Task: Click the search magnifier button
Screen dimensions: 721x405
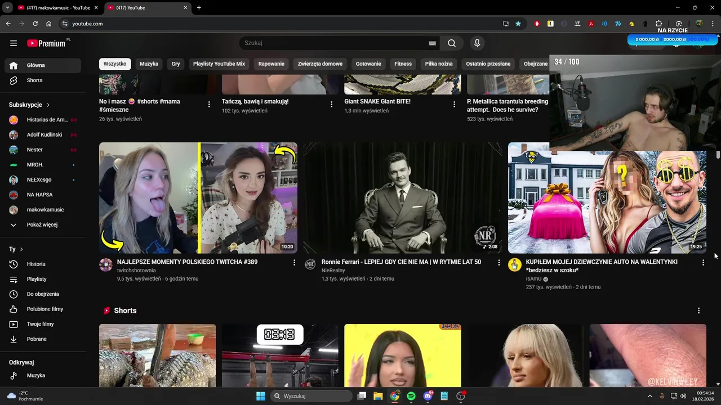Action: [452, 43]
